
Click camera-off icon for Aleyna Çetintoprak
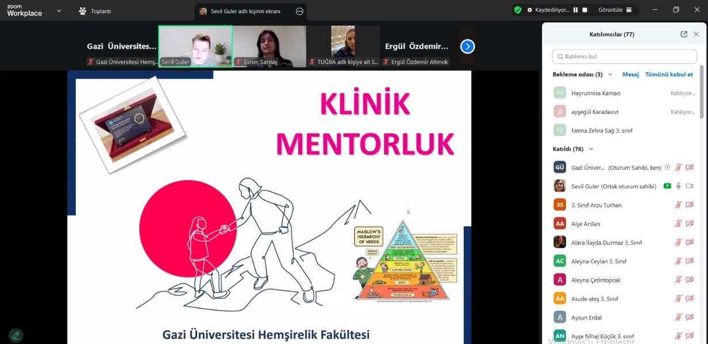tap(690, 280)
